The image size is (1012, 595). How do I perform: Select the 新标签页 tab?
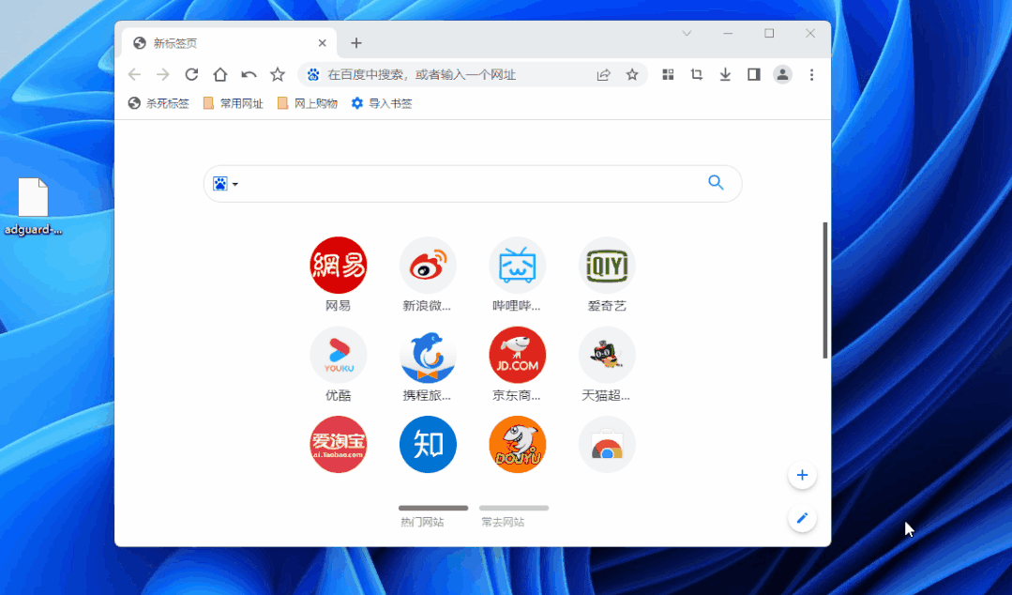coord(229,43)
